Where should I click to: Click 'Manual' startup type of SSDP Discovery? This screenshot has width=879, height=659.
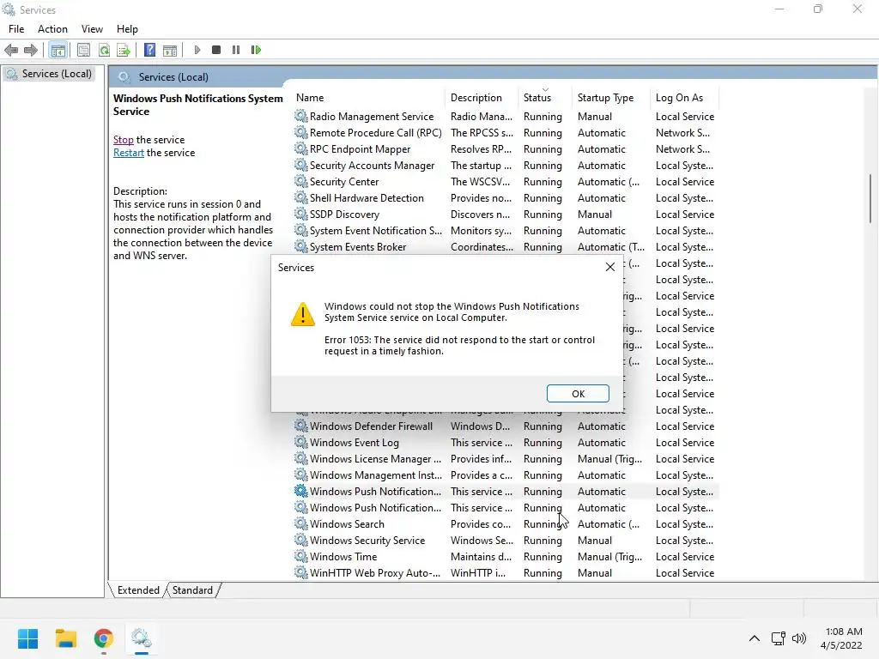pyautogui.click(x=595, y=214)
